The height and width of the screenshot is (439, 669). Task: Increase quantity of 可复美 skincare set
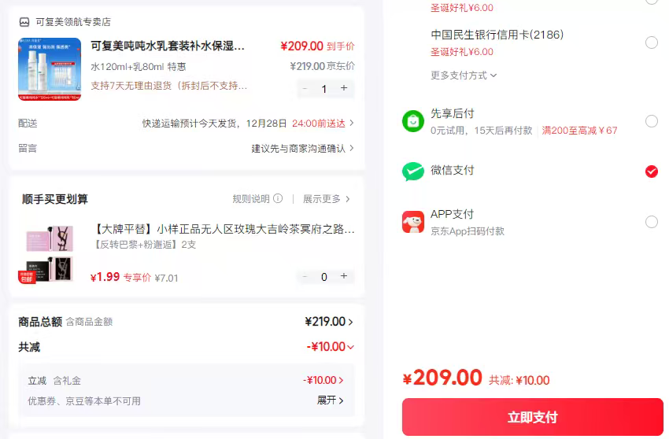tap(344, 89)
